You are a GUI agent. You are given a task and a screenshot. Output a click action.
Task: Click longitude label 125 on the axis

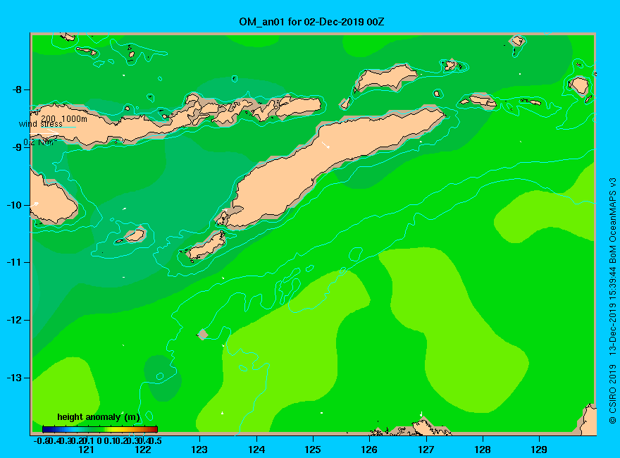(x=313, y=450)
